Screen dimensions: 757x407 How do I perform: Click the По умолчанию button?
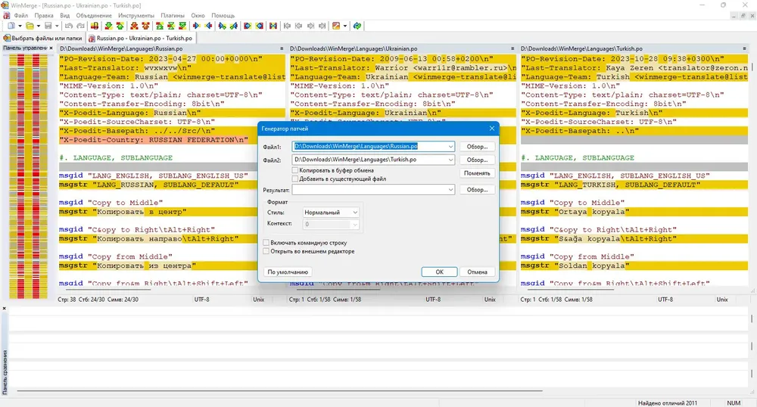[x=288, y=272]
